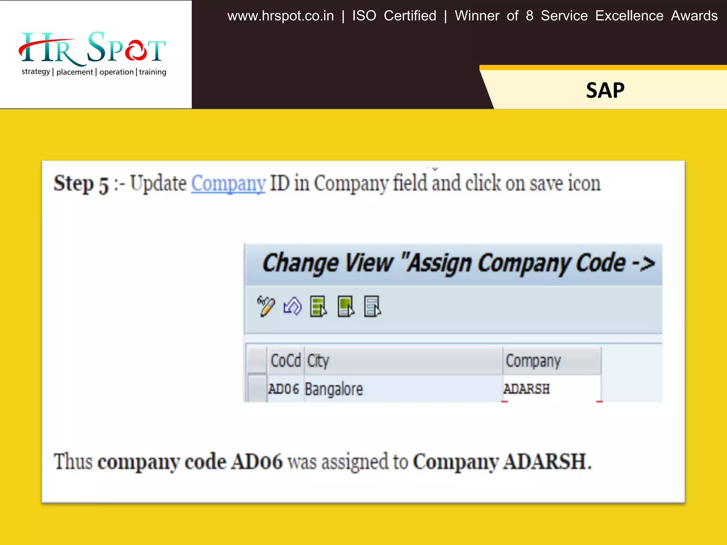This screenshot has width=727, height=545.
Task: Click the select-all corner header box
Action: click(257, 360)
